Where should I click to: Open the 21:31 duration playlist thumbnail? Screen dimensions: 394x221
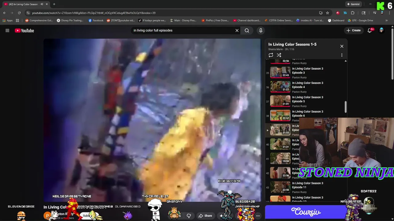280,144
